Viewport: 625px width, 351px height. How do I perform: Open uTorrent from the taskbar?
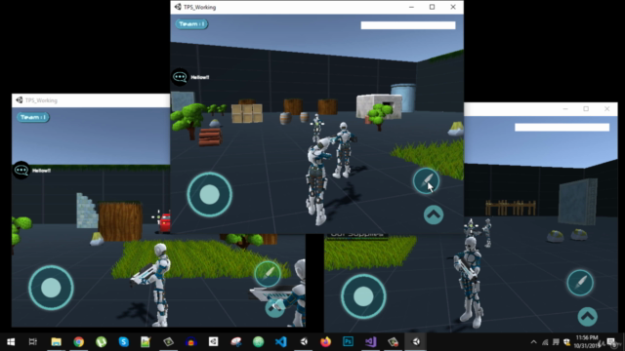[101, 342]
